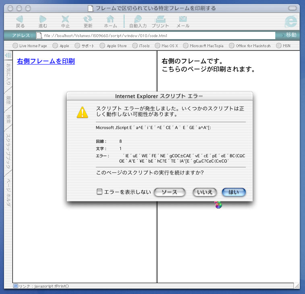Viewport: 305px width, 294px height.
Task: Open Apple Store favorites link
Action: (x=113, y=46)
